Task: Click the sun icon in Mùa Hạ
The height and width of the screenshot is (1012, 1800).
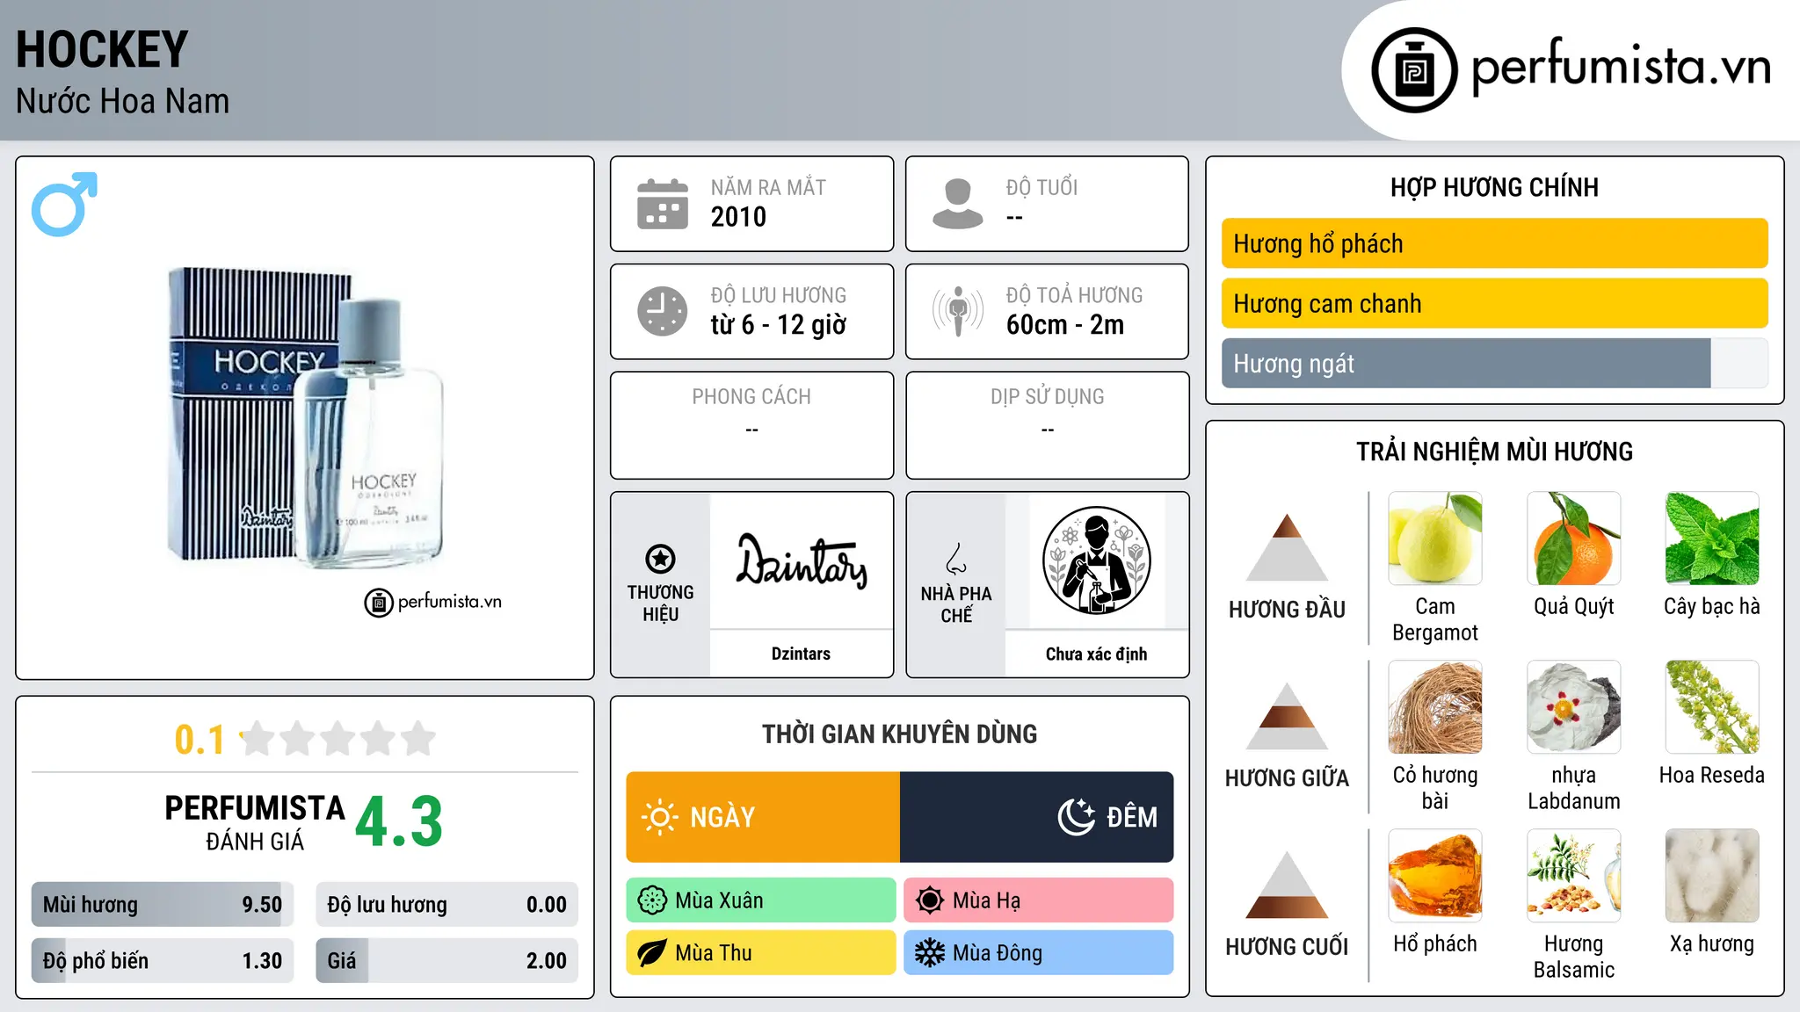Action: [930, 900]
